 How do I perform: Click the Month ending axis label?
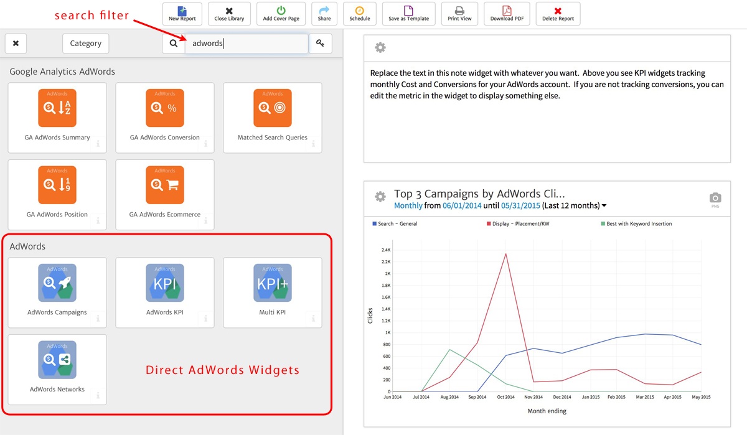(x=547, y=411)
